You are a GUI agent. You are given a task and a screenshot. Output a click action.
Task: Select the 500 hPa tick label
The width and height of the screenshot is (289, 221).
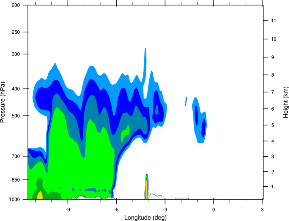point(16,116)
